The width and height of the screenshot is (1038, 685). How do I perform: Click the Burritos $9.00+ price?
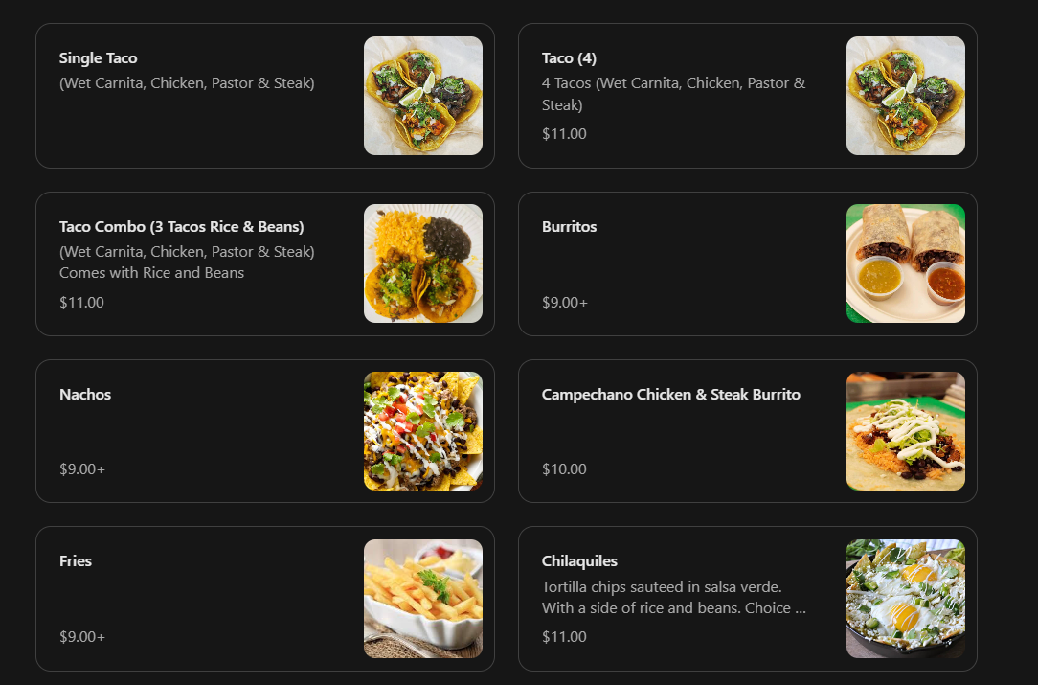click(x=565, y=303)
